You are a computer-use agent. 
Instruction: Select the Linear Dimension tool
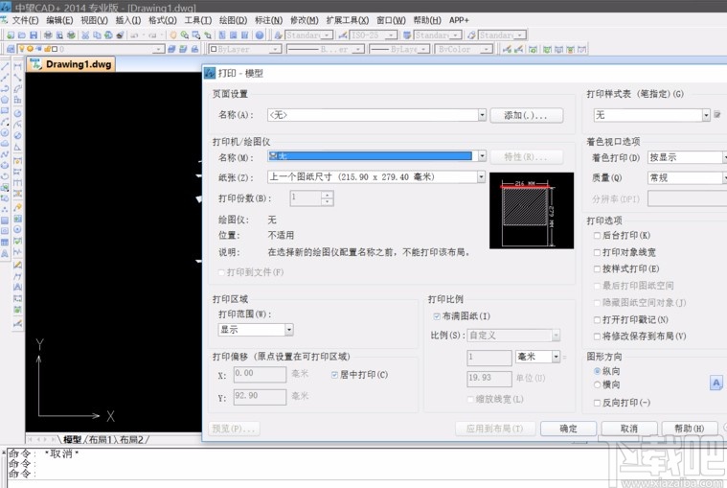(17, 66)
